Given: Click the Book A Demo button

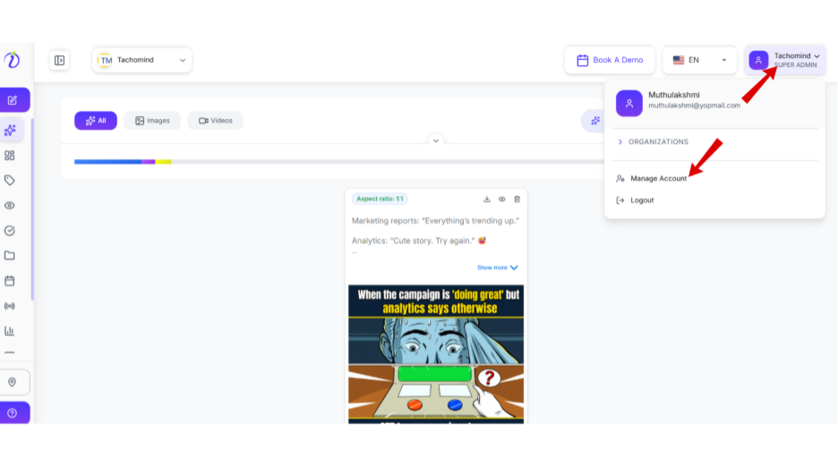Looking at the screenshot, I should coord(610,60).
